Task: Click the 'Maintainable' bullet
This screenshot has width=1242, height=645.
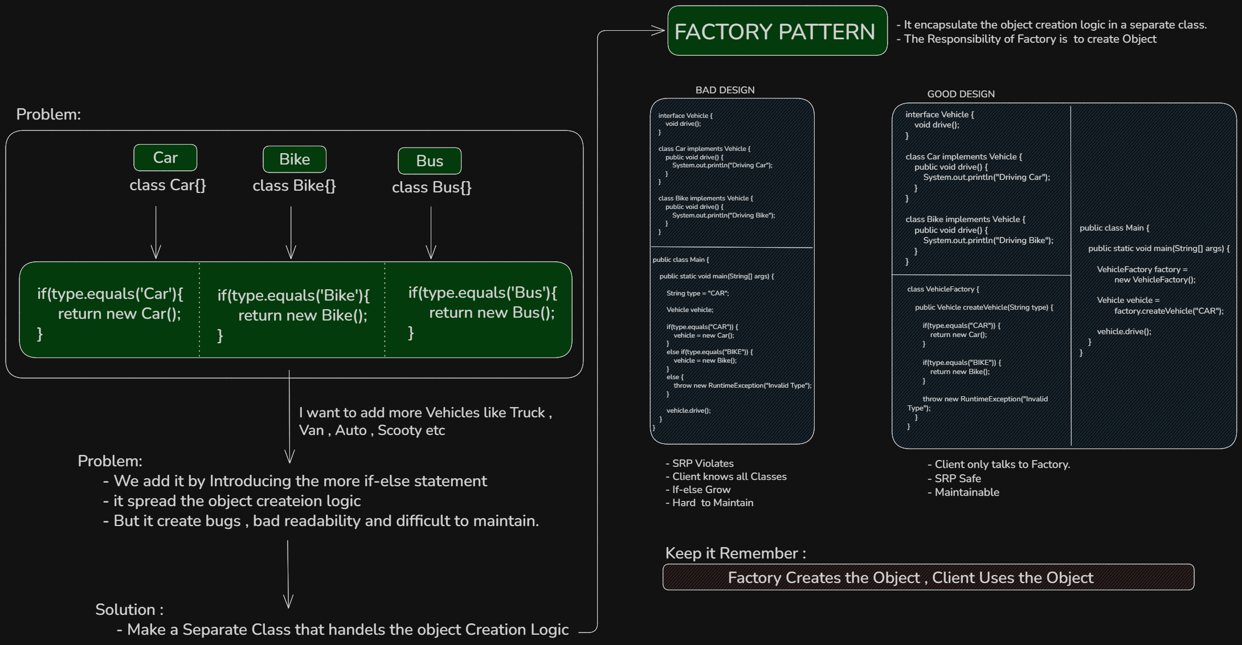Action: pyautogui.click(x=963, y=492)
